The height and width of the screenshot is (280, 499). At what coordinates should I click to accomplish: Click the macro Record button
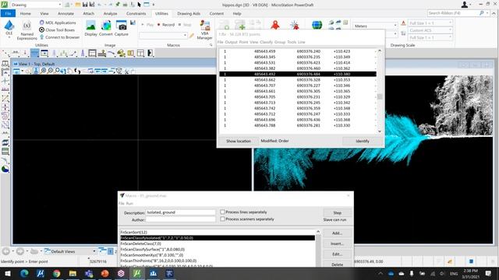tap(166, 24)
